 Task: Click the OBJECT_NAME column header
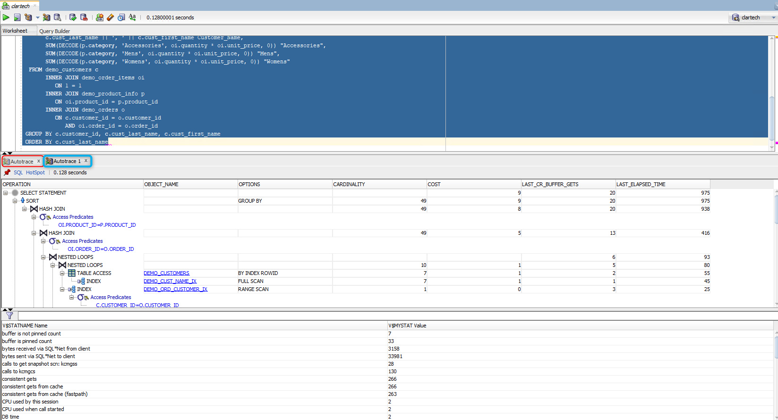point(190,184)
